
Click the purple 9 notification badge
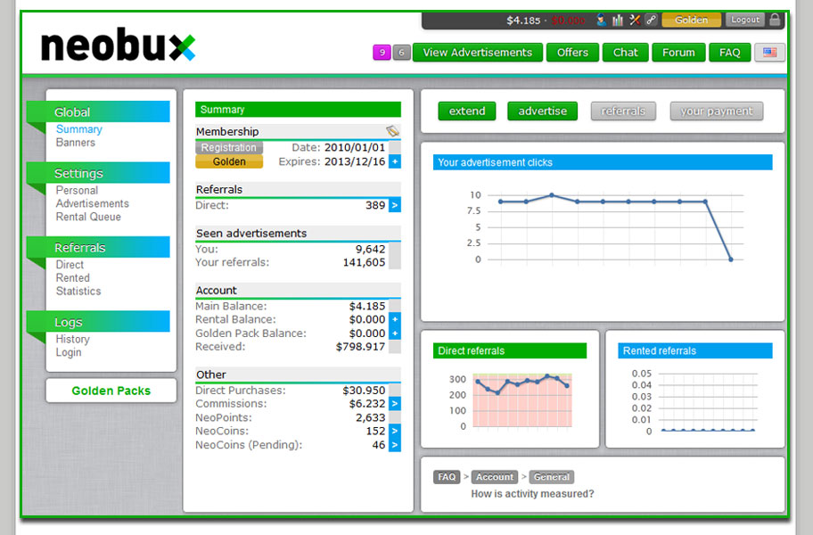point(382,53)
